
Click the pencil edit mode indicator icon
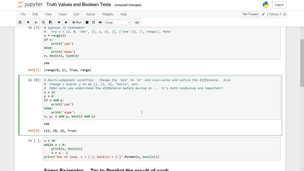(263, 14)
